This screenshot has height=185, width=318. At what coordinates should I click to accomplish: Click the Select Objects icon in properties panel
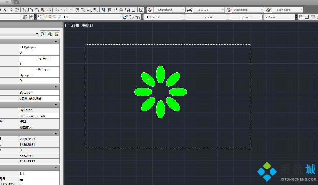[x=50, y=34]
